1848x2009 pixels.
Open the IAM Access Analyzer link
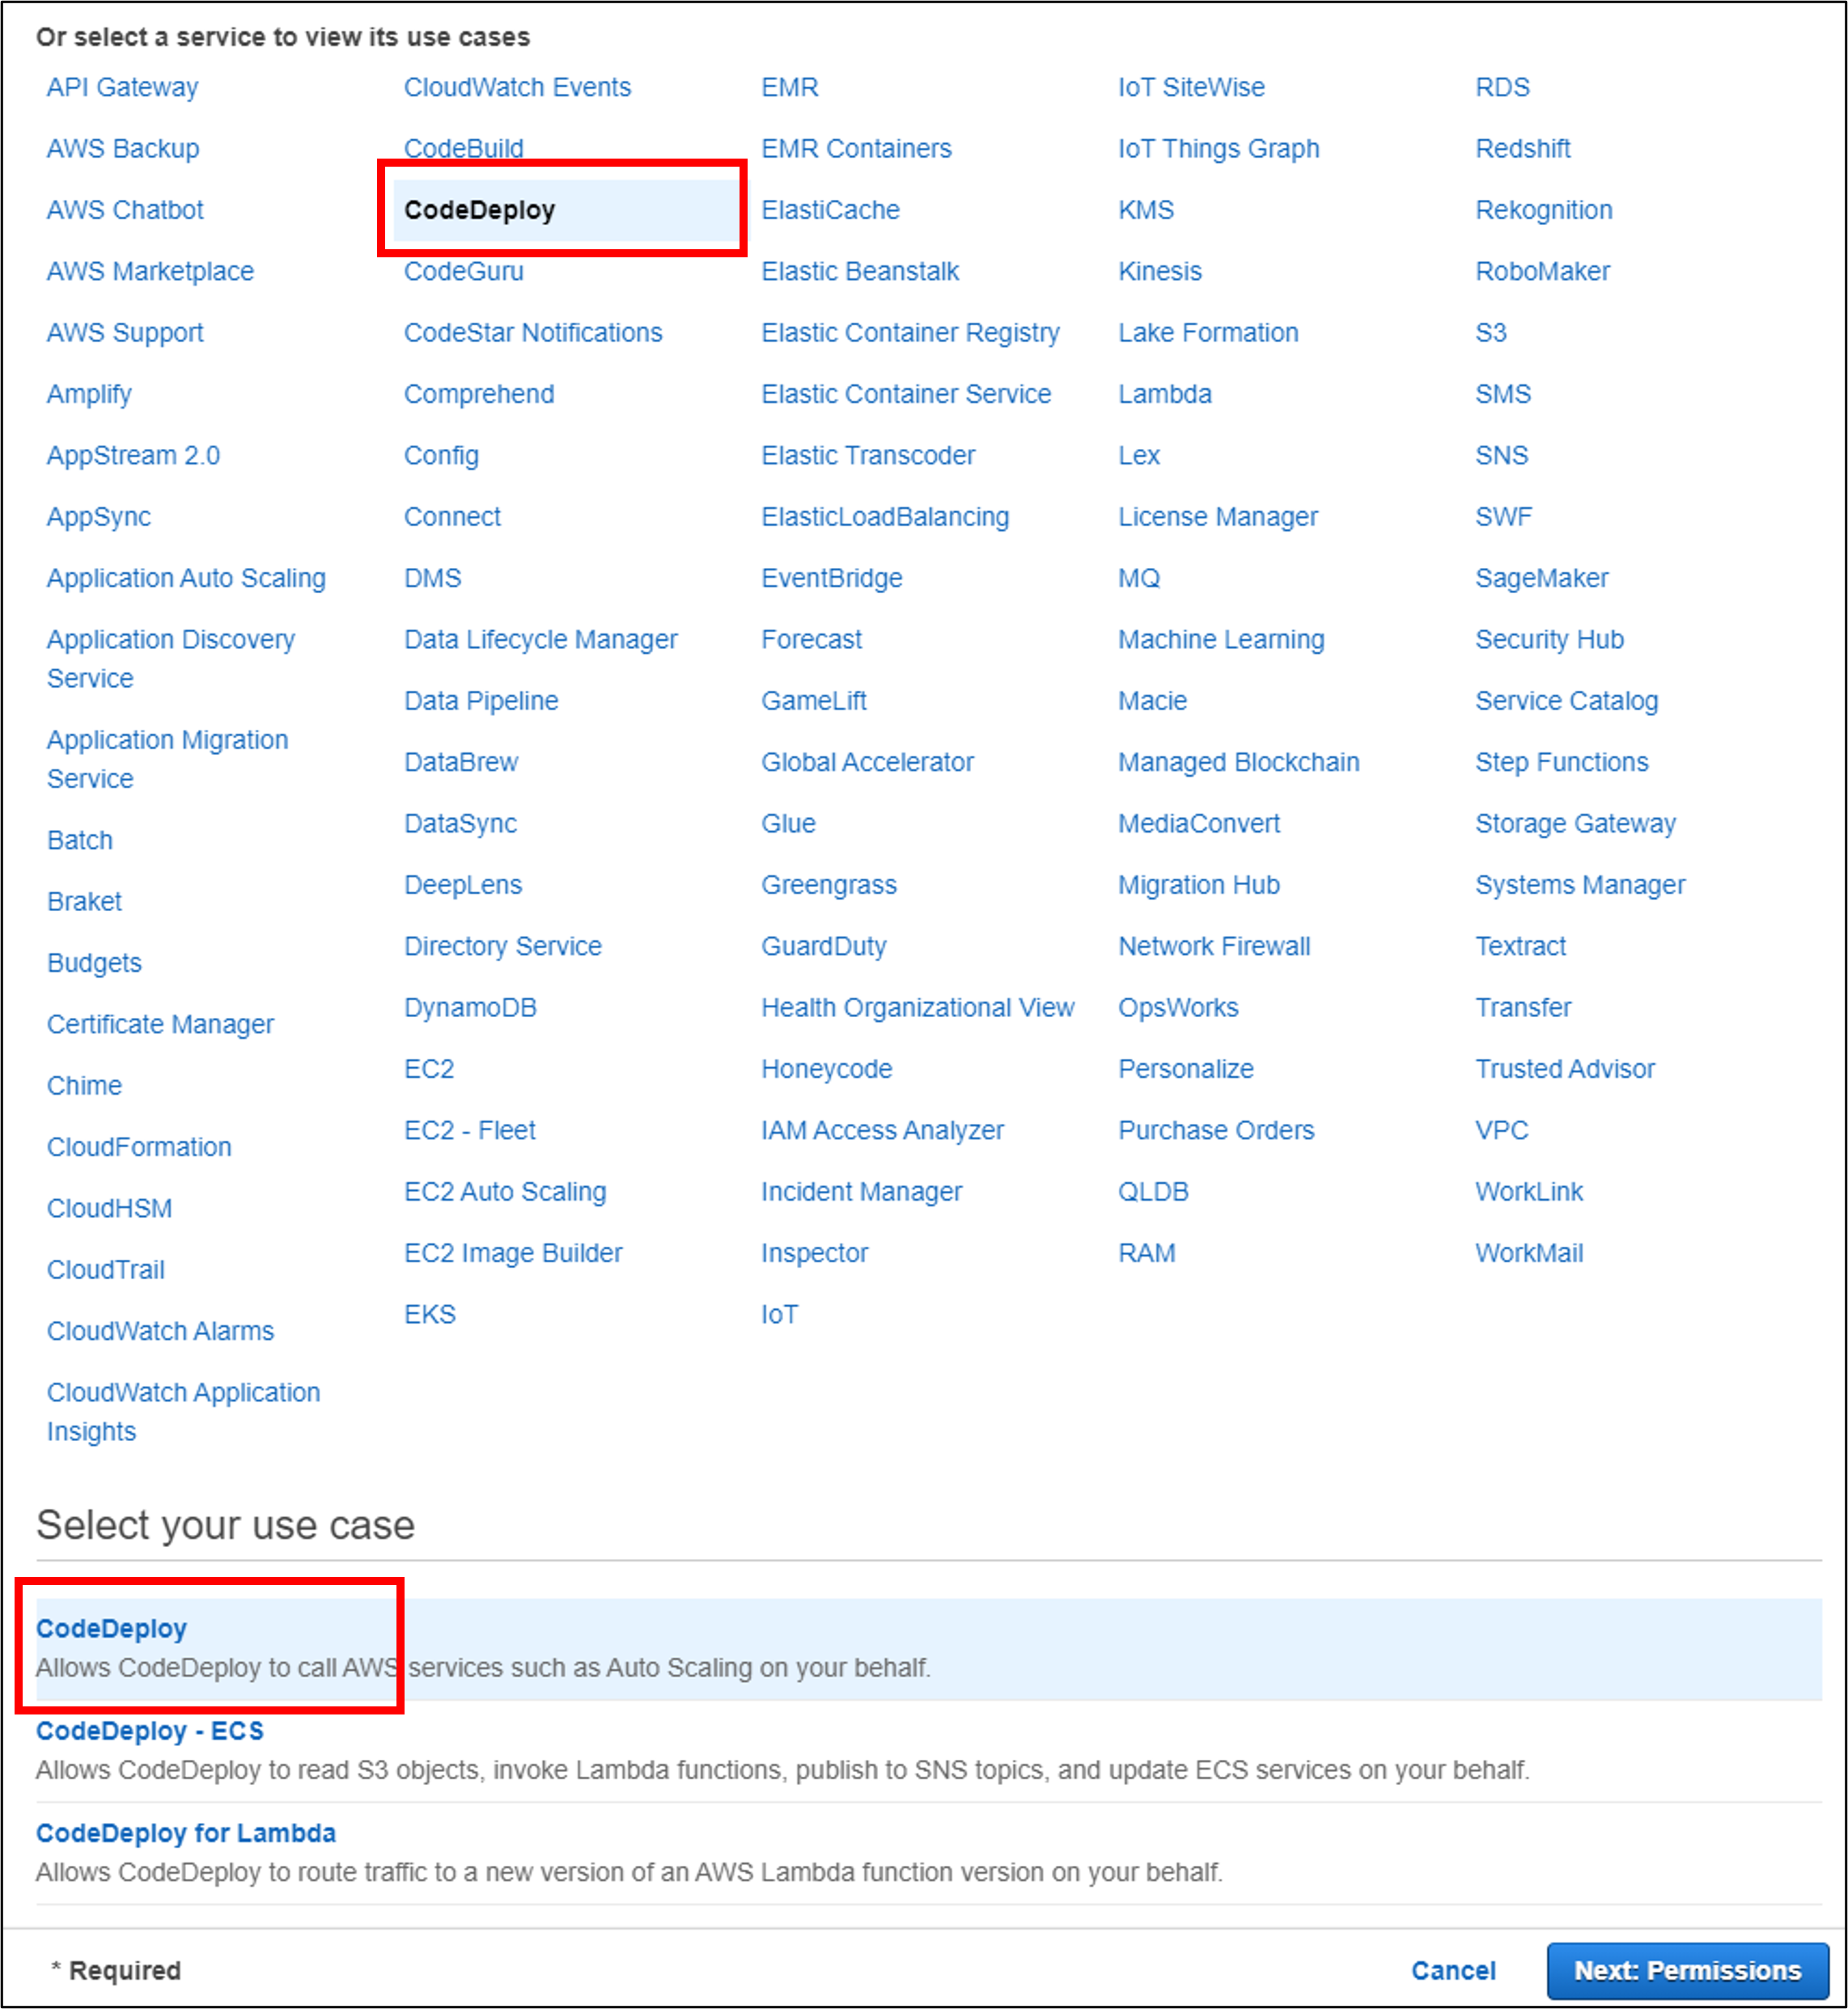(x=882, y=1130)
